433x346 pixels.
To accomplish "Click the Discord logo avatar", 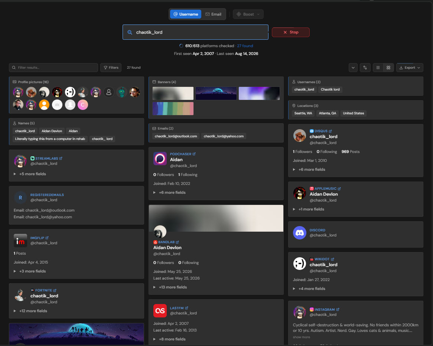I will coord(300,233).
